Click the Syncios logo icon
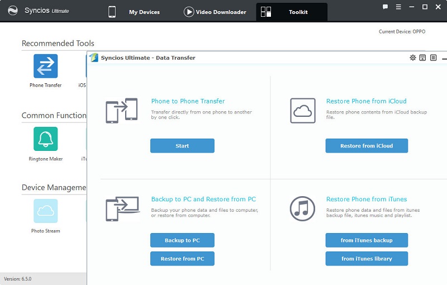Screen dimensions: 447x285 (x=13, y=11)
